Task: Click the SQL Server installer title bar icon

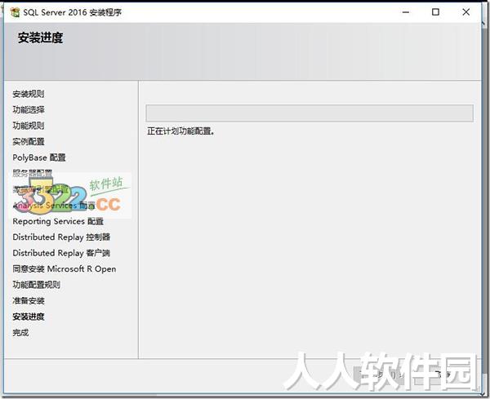Action: click(x=15, y=12)
